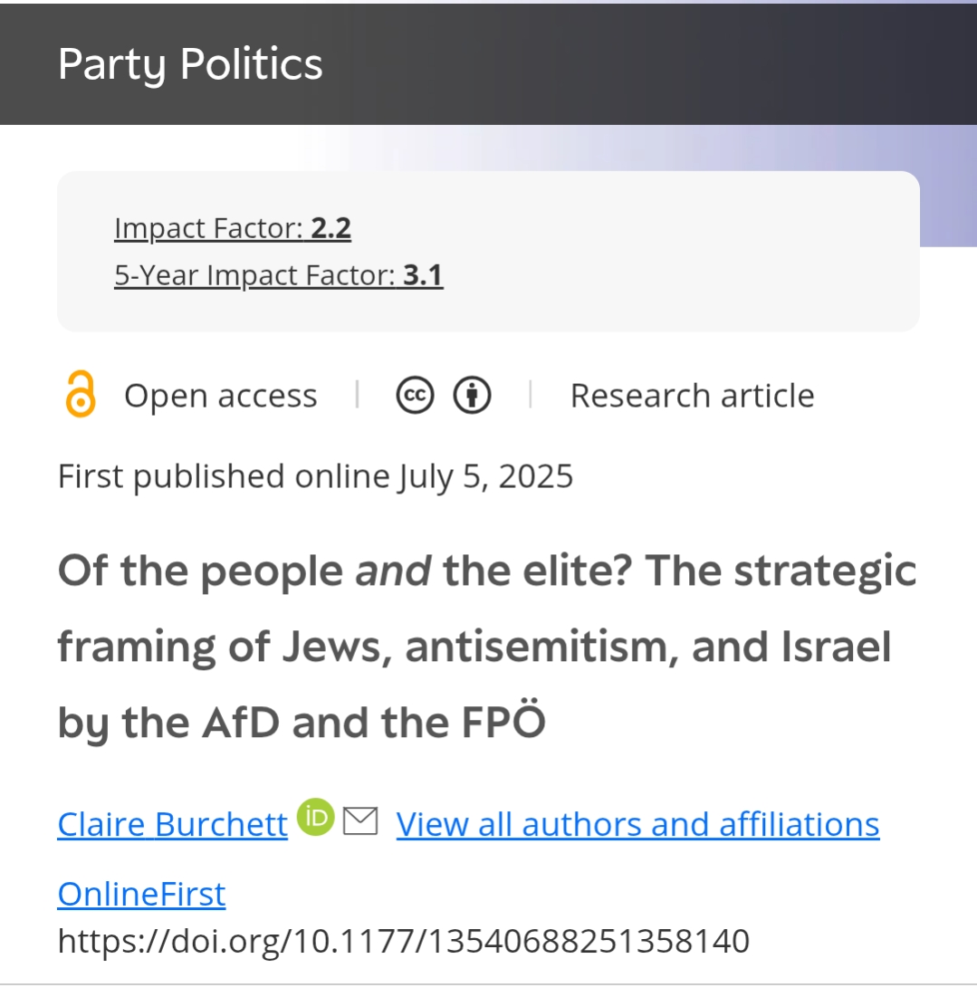Click the doi.org article URL

pos(403,941)
